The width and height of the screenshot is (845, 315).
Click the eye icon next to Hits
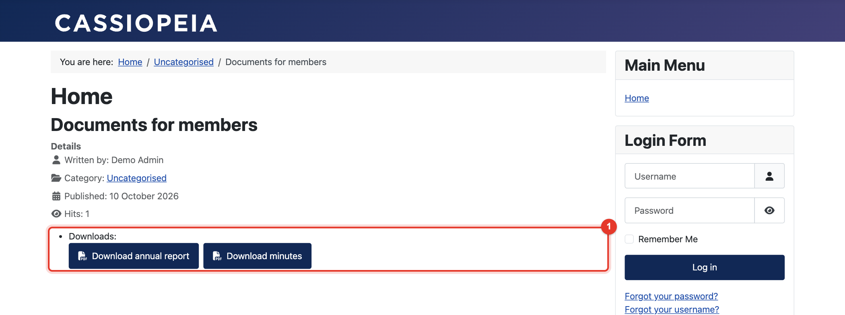[56, 214]
